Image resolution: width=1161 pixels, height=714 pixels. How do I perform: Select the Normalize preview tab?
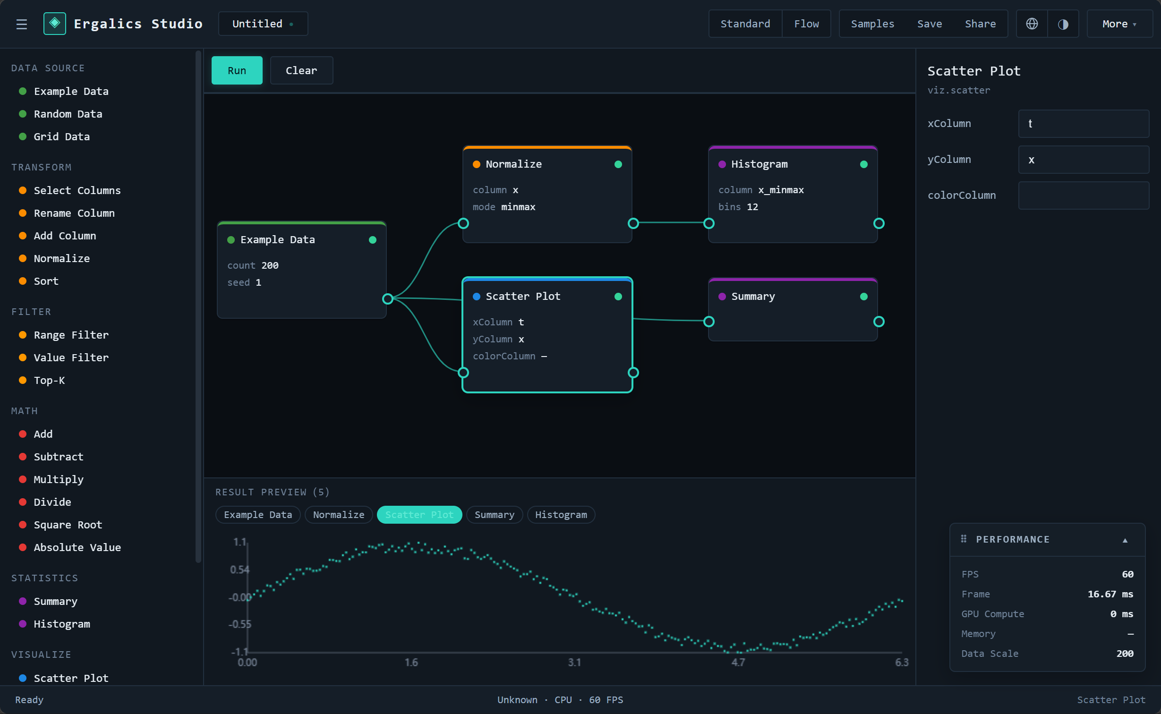point(339,515)
